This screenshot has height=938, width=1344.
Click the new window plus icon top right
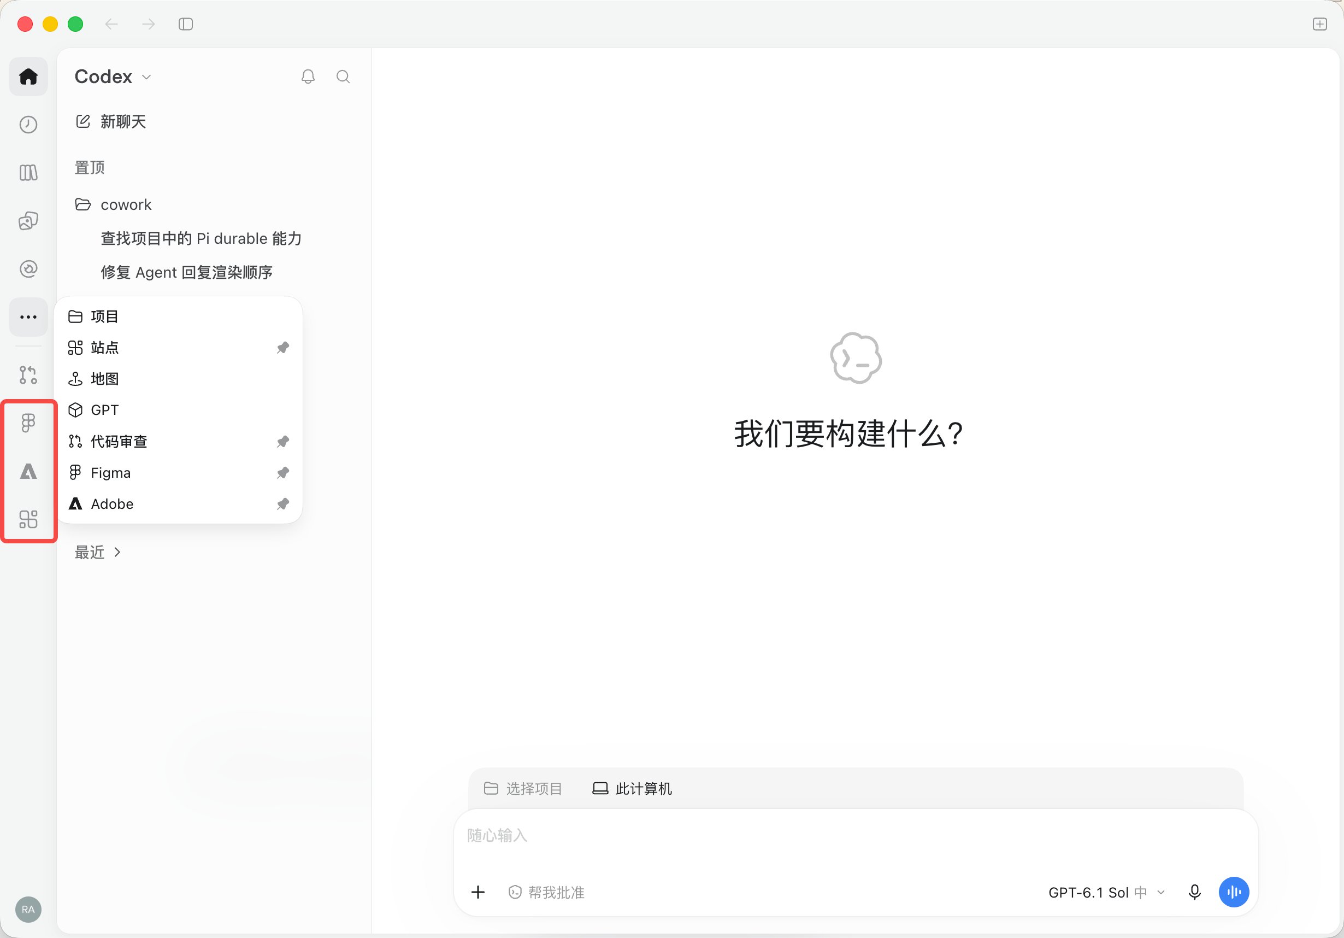[x=1319, y=24]
